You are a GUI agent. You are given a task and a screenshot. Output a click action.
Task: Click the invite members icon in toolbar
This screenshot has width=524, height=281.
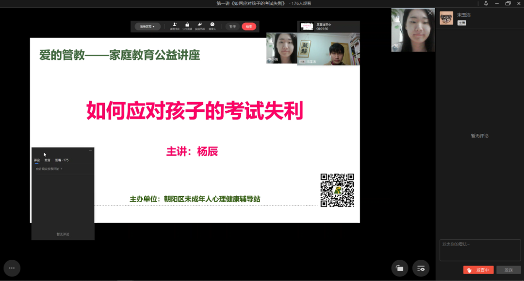175,26
